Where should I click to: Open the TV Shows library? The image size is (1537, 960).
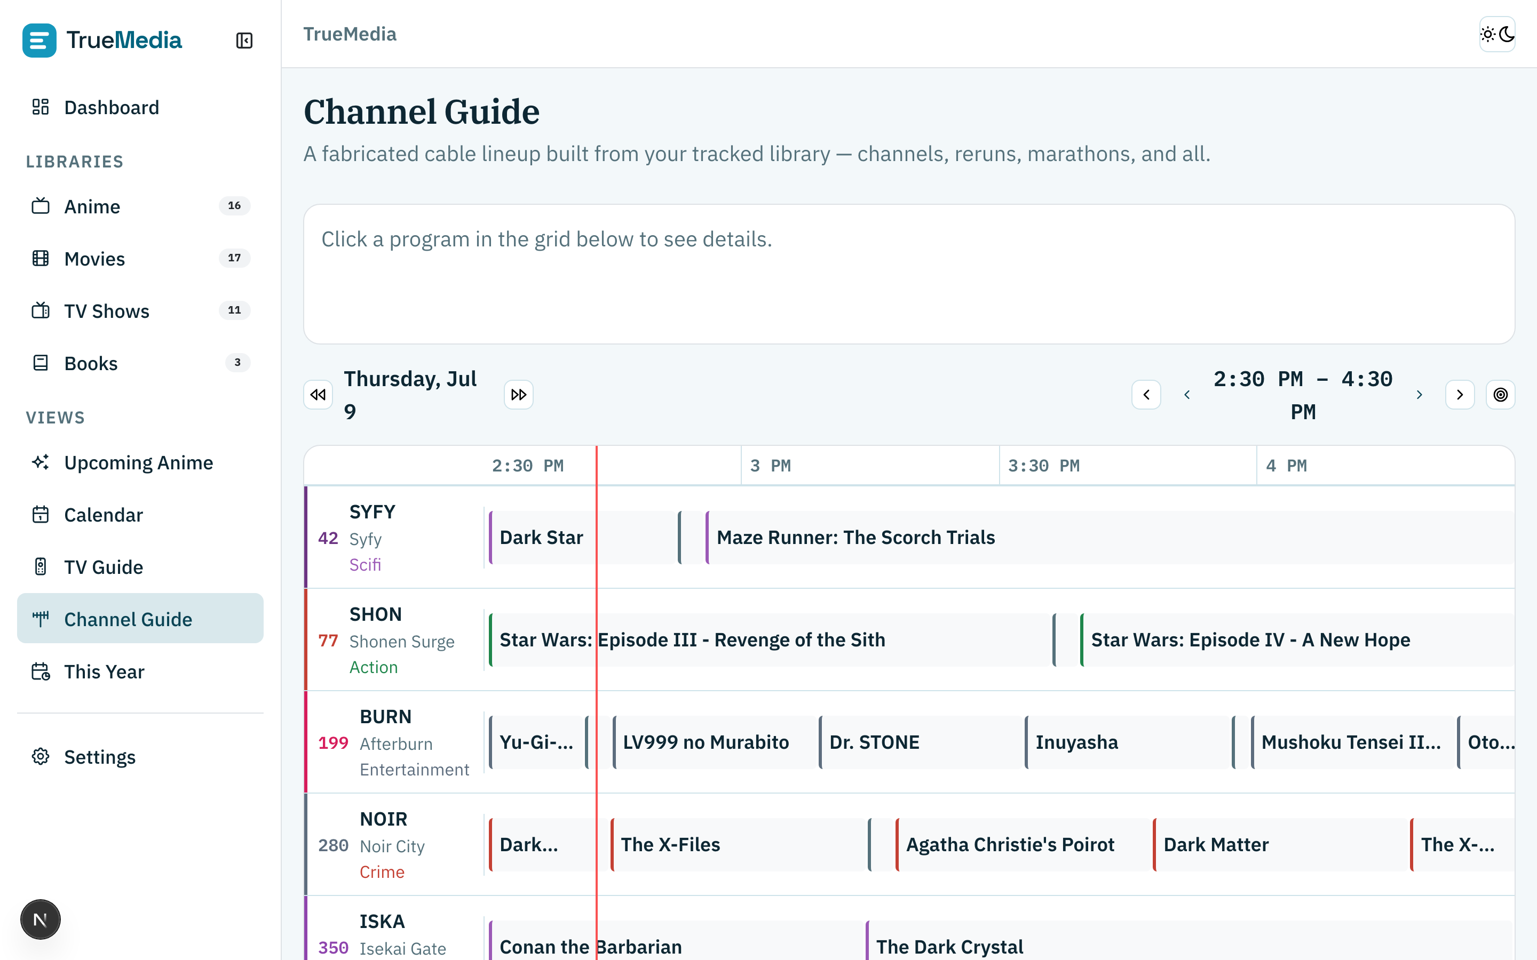tap(140, 311)
